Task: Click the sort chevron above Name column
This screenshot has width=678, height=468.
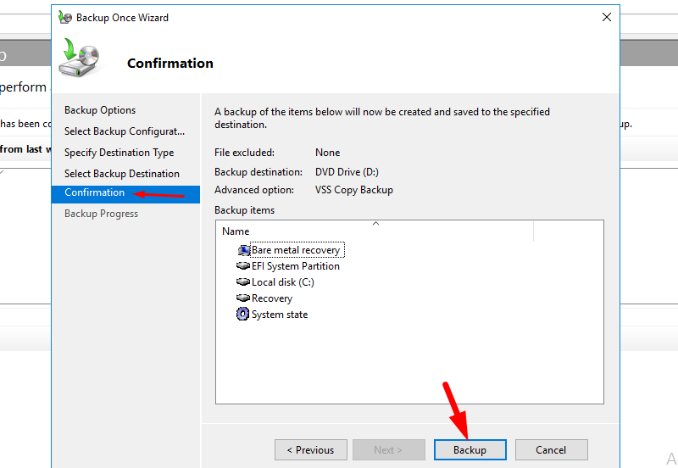Action: (x=375, y=224)
